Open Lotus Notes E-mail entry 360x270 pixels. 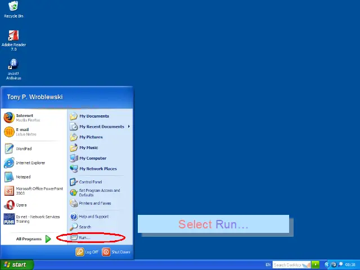click(x=22, y=132)
